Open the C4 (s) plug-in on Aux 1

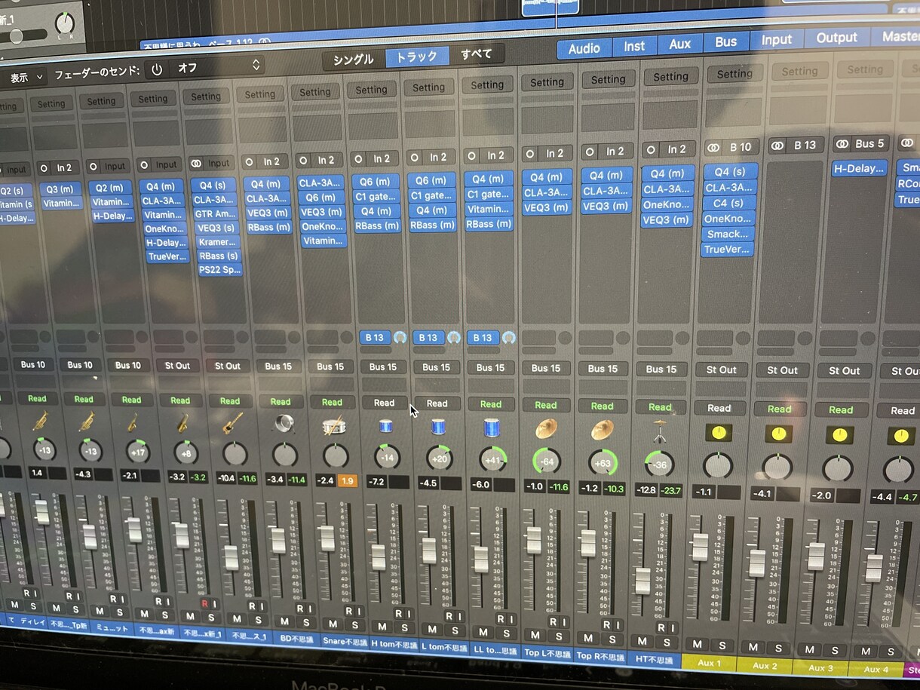[728, 203]
